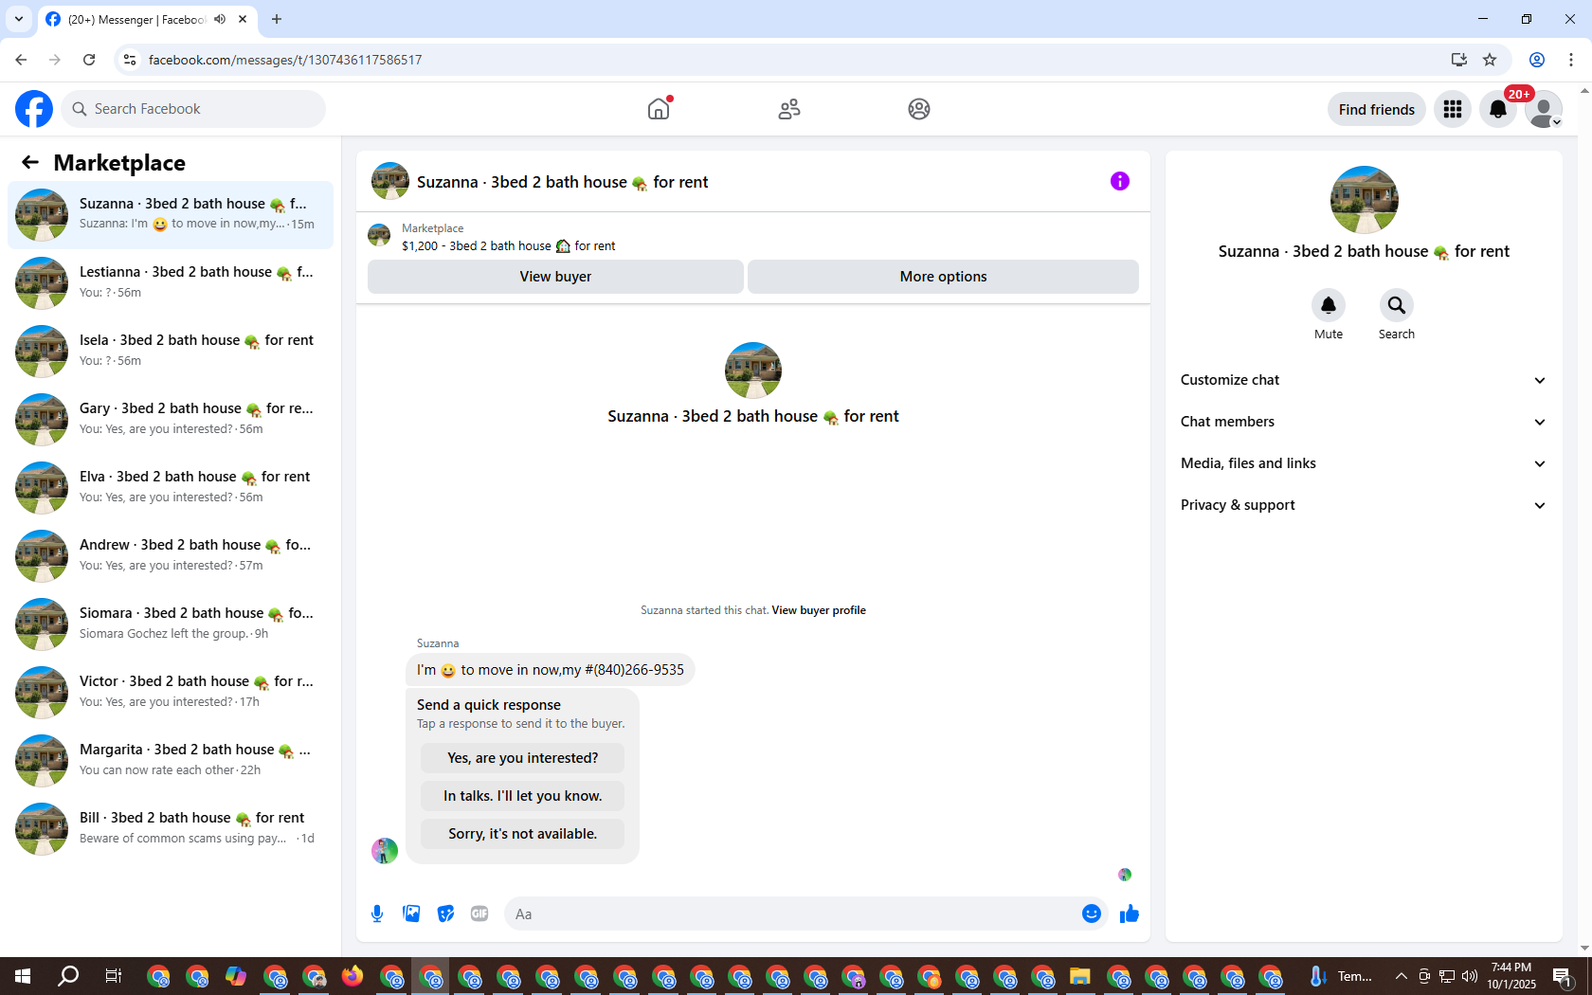The width and height of the screenshot is (1592, 995).
Task: Open the Victor conversation
Action: point(171,692)
